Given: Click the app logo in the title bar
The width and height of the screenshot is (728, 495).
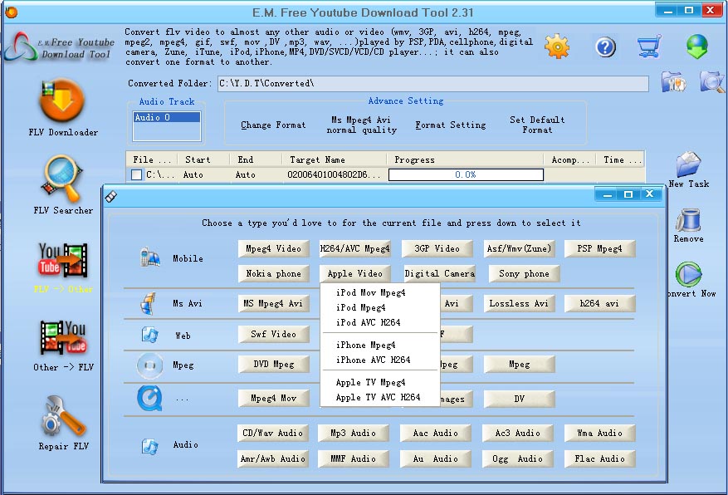Looking at the screenshot, I should point(11,12).
